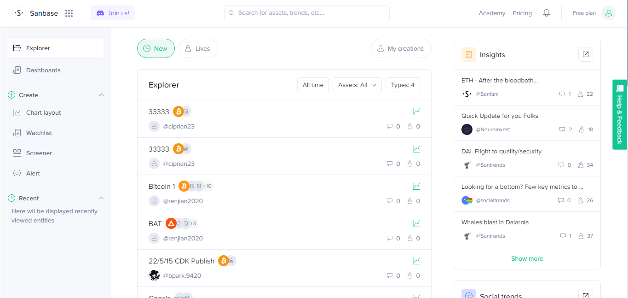The height and width of the screenshot is (298, 628).
Task: Switch to the New tab
Action: click(x=156, y=48)
